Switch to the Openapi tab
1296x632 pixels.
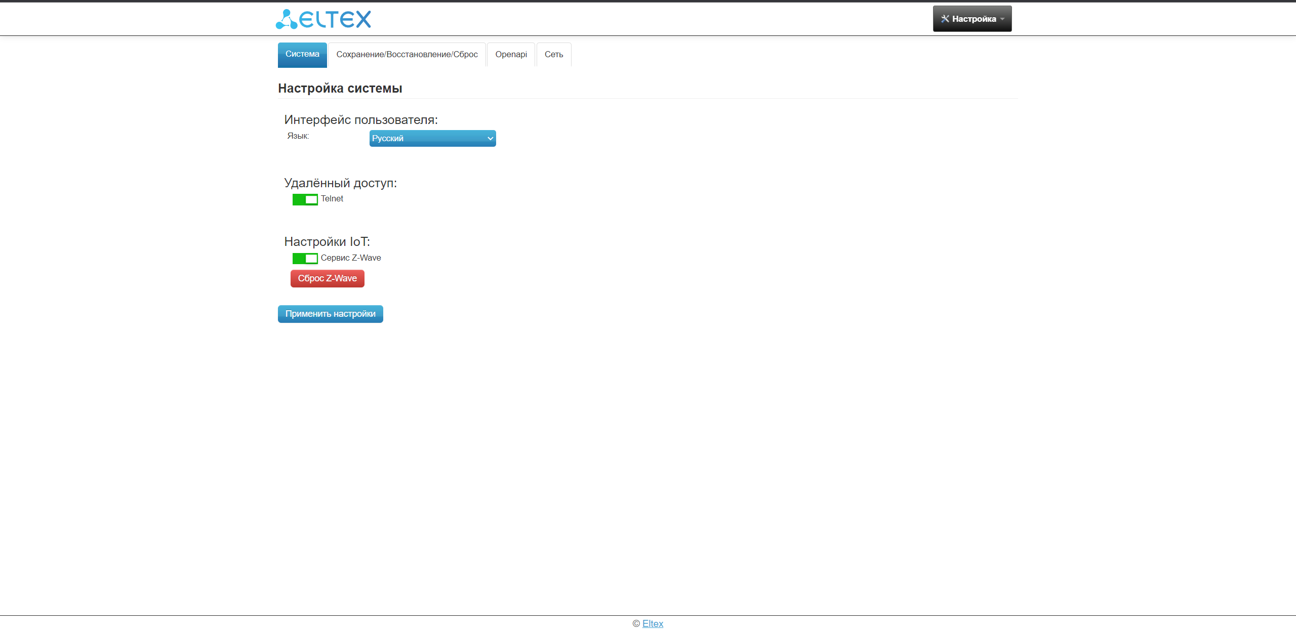pyautogui.click(x=511, y=54)
